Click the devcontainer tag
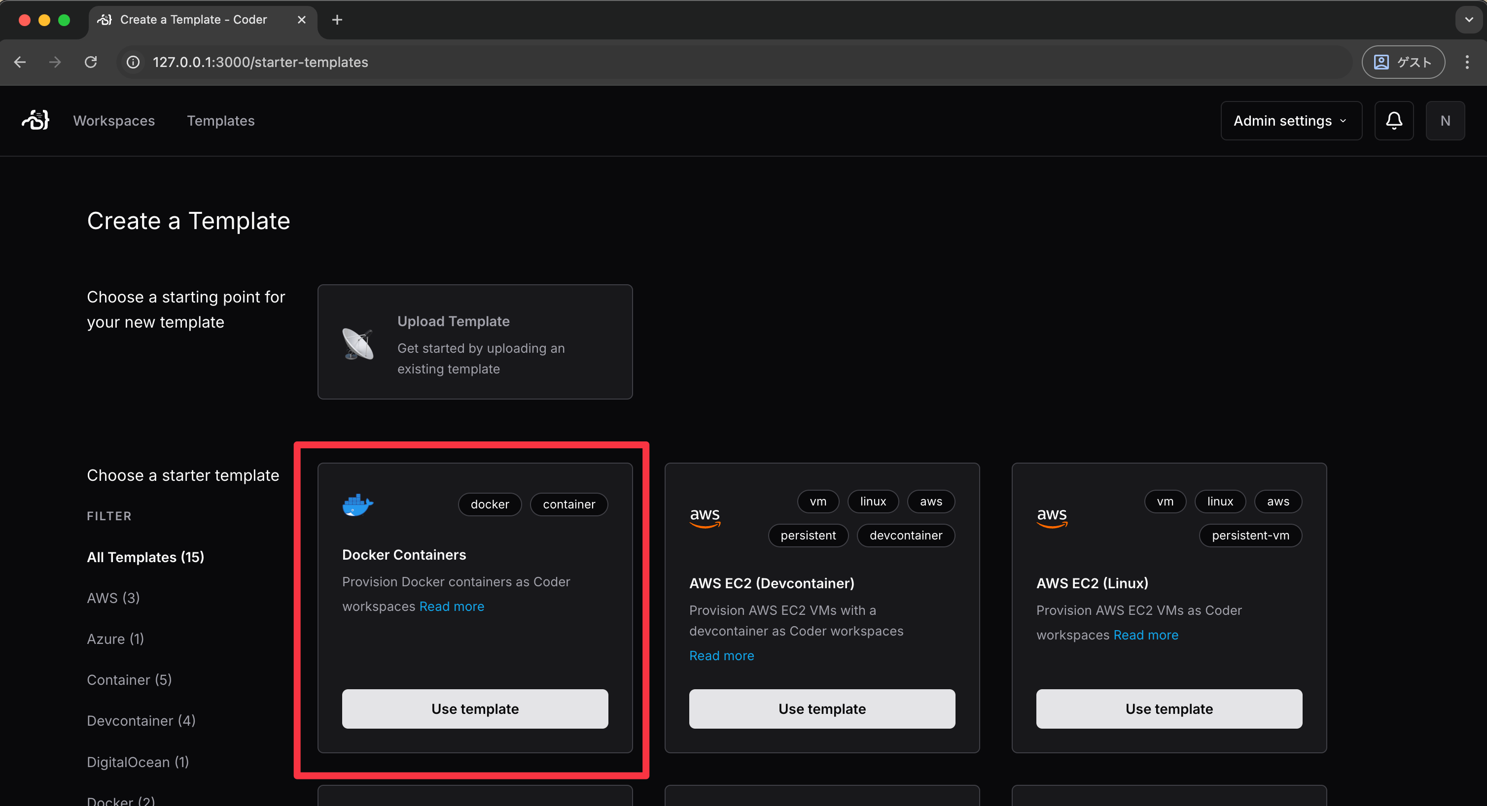Viewport: 1487px width, 806px height. pos(906,536)
